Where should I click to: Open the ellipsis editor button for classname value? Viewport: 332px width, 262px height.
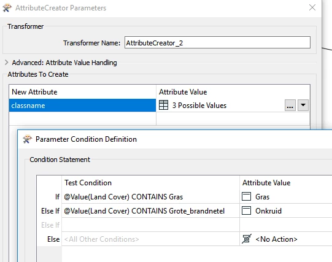click(x=290, y=105)
